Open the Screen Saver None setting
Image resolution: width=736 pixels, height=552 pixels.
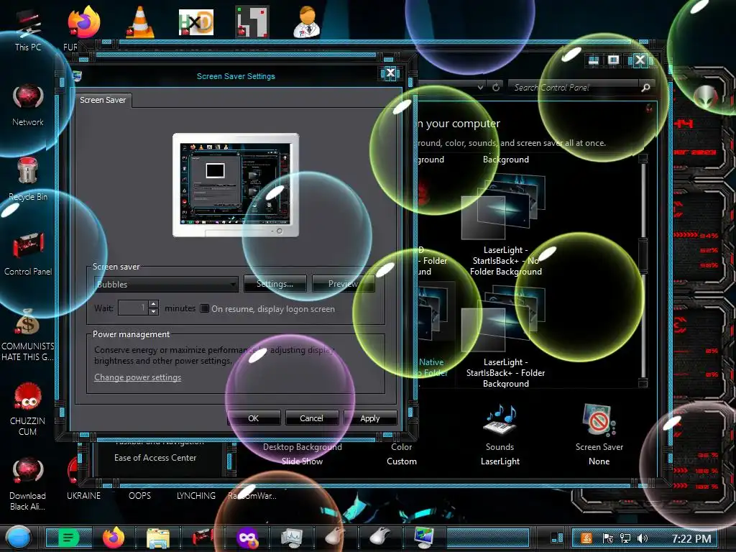[599, 435]
